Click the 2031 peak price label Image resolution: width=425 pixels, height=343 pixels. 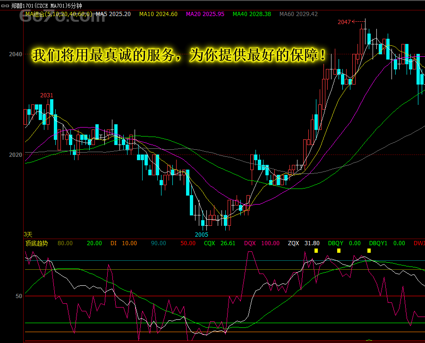[x=46, y=95]
